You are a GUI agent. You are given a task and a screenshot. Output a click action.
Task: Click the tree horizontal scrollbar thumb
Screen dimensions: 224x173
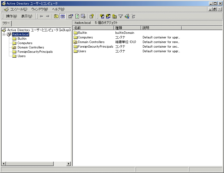(30, 164)
